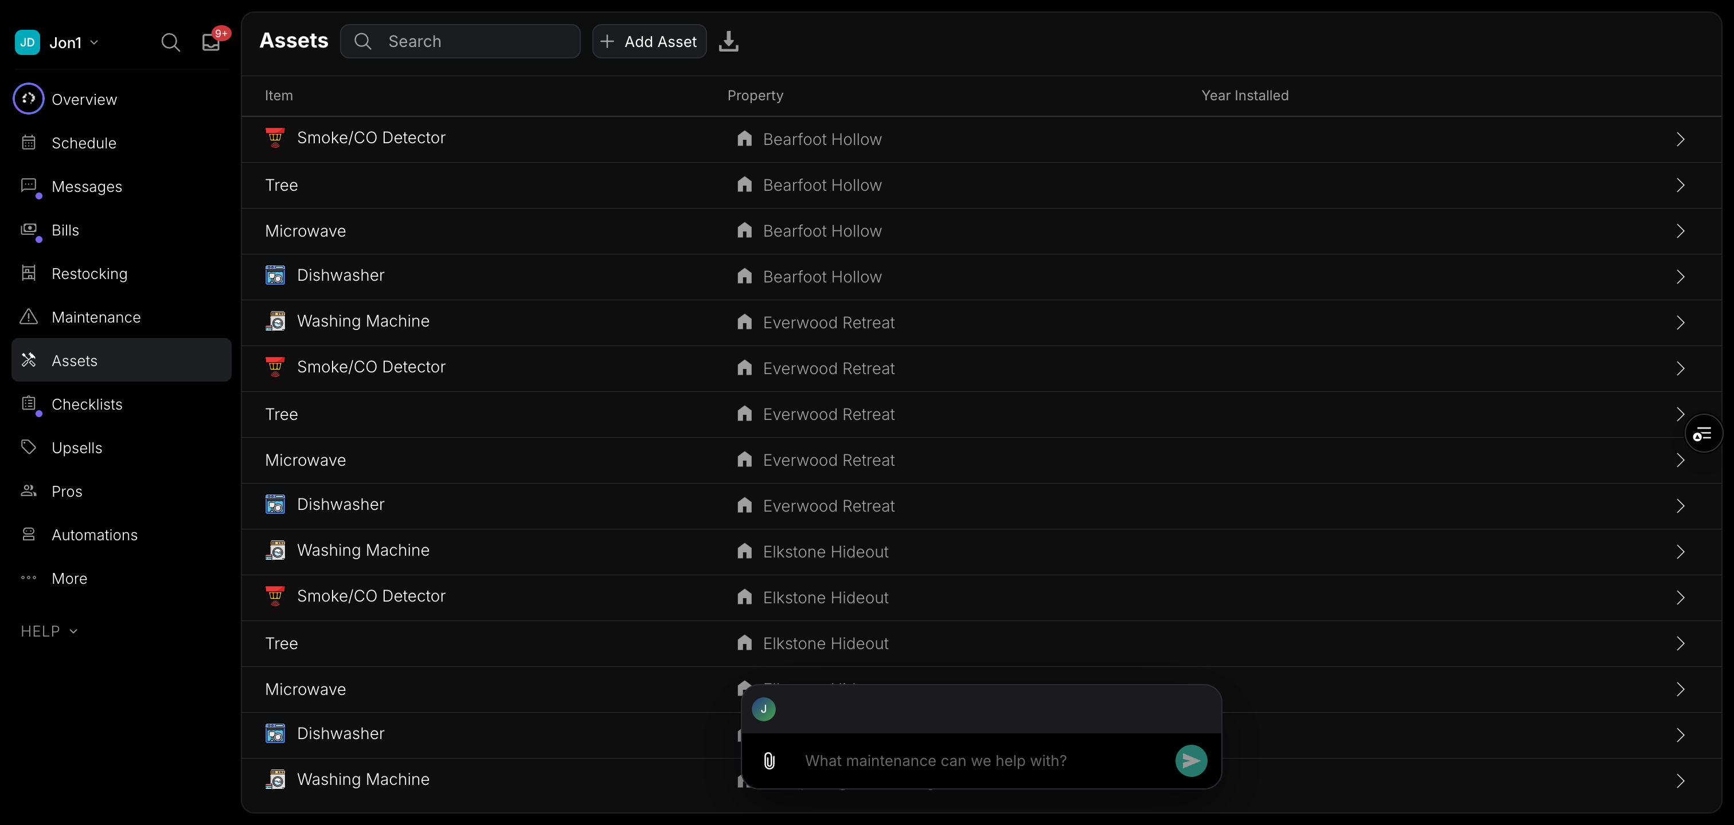
Task: Open the inbox icon with 9+ badge
Action: [212, 42]
